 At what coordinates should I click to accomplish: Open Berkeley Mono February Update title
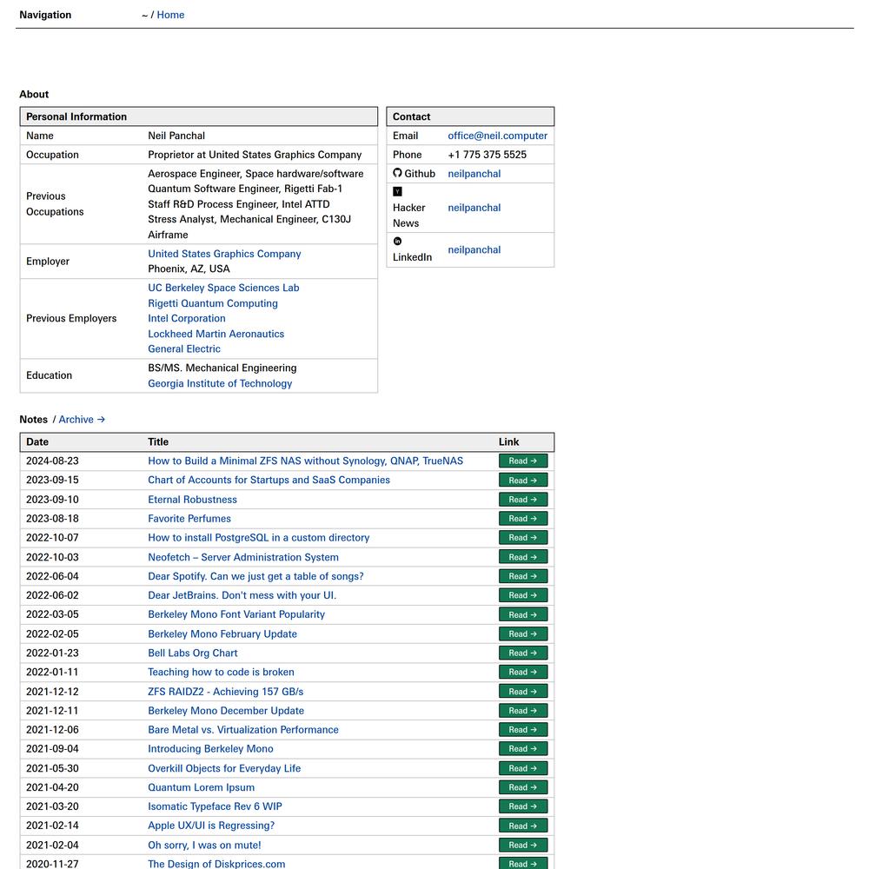222,634
